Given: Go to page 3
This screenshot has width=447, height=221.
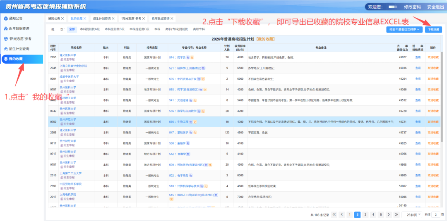Looking at the screenshot, I should click(365, 214).
